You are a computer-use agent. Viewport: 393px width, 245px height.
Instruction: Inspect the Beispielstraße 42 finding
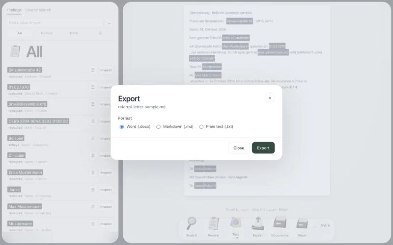coord(106,70)
